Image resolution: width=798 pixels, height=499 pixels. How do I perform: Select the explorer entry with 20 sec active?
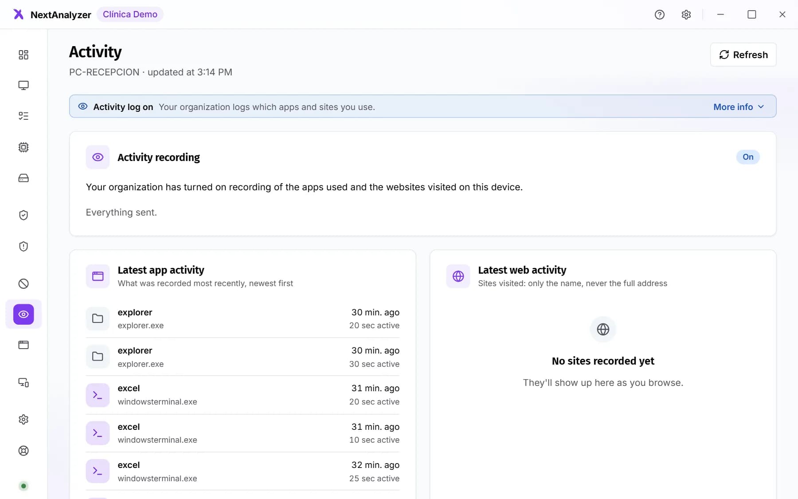pyautogui.click(x=243, y=318)
